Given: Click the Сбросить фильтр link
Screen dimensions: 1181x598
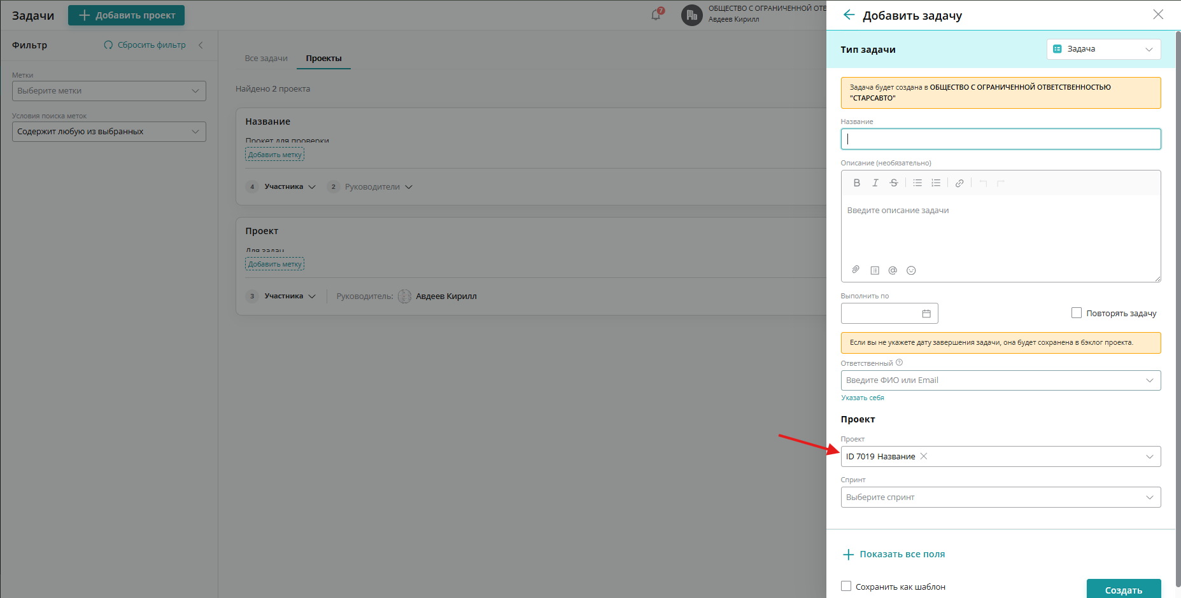Looking at the screenshot, I should [145, 45].
